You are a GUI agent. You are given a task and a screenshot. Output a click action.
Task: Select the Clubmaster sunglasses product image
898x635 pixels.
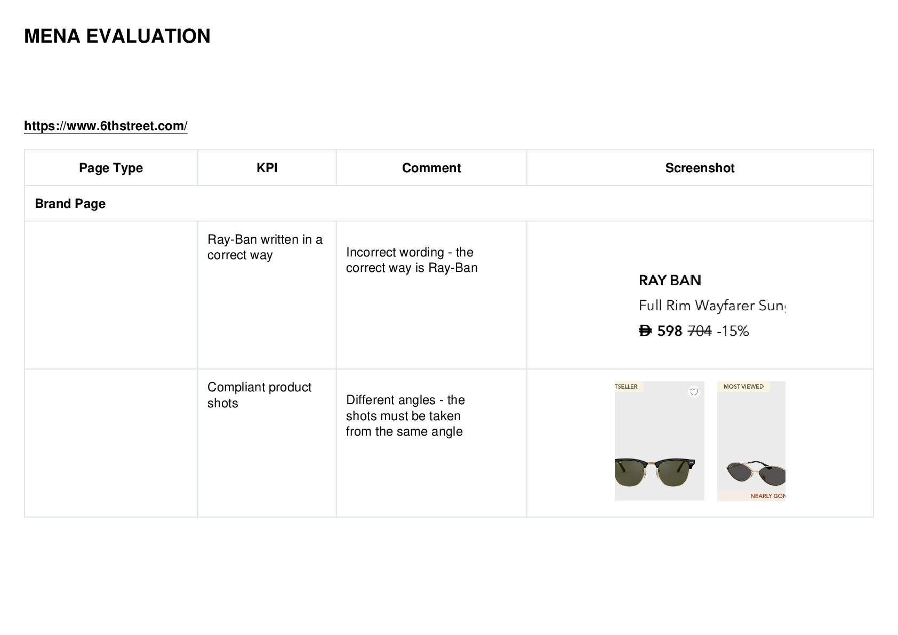[x=659, y=440]
